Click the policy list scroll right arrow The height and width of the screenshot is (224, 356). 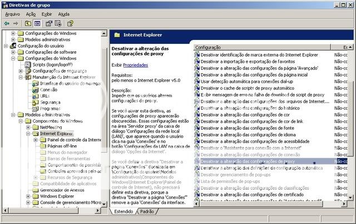(x=344, y=204)
